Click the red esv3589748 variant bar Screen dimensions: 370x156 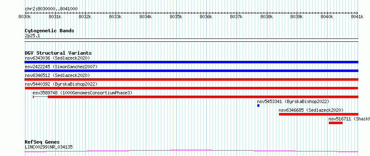(196, 97)
